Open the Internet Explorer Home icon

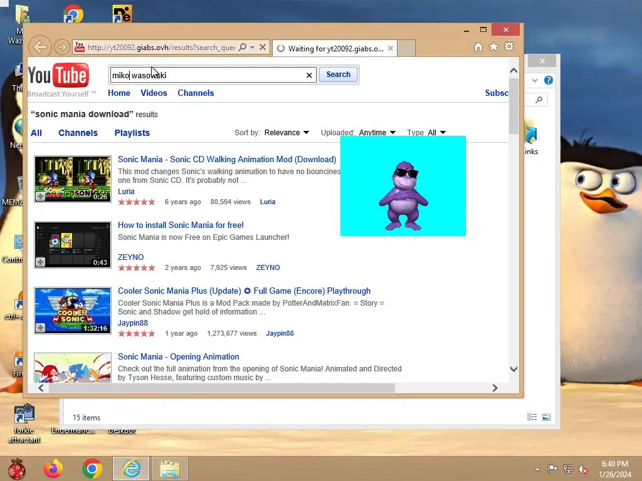point(478,47)
